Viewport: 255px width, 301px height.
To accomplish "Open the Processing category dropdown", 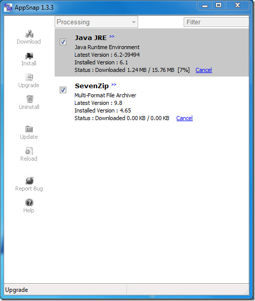I will click(x=96, y=22).
